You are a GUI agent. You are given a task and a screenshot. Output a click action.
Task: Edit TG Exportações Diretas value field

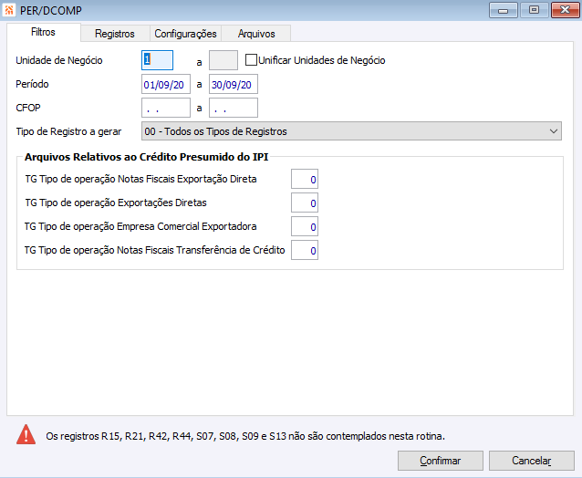tap(305, 203)
